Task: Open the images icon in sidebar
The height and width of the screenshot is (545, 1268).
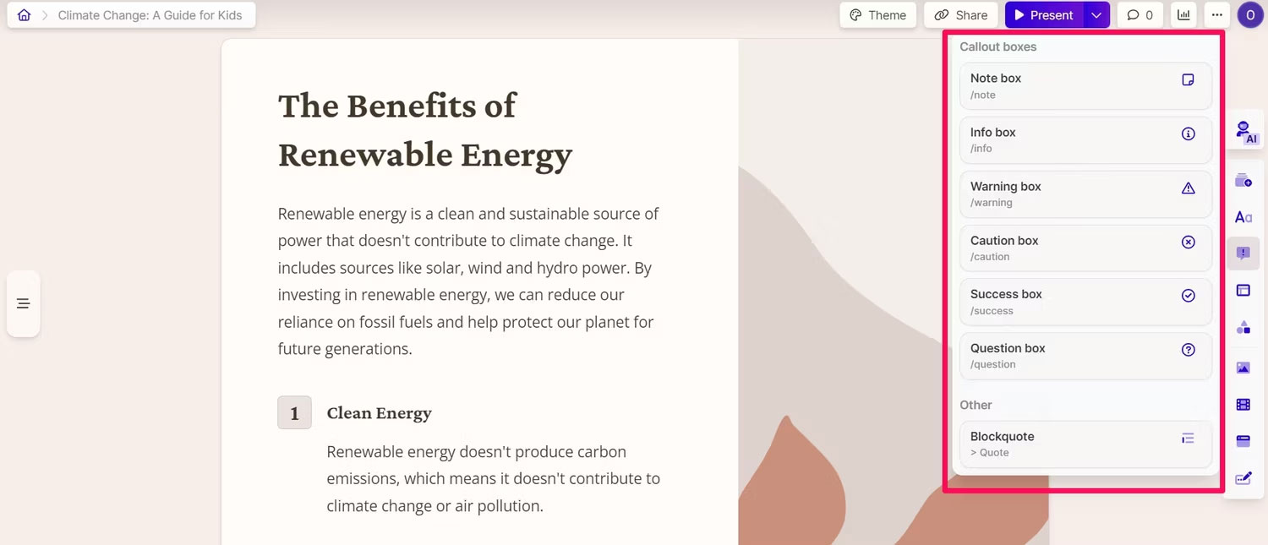Action: pyautogui.click(x=1243, y=368)
